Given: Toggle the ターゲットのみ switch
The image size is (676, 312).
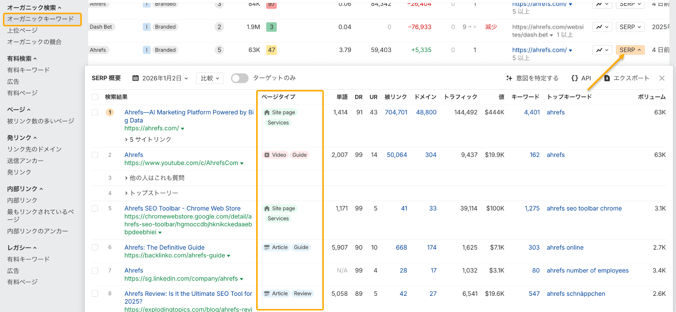Looking at the screenshot, I should [x=240, y=78].
